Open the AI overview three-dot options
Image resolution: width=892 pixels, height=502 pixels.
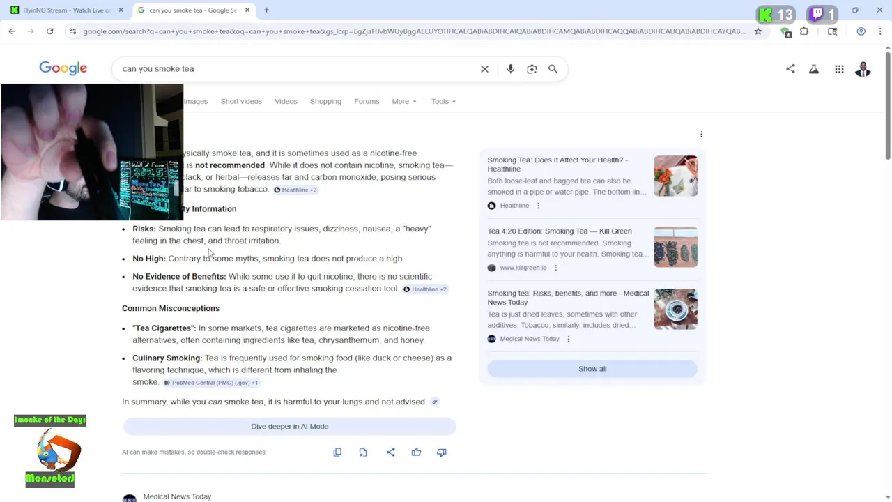(x=701, y=134)
